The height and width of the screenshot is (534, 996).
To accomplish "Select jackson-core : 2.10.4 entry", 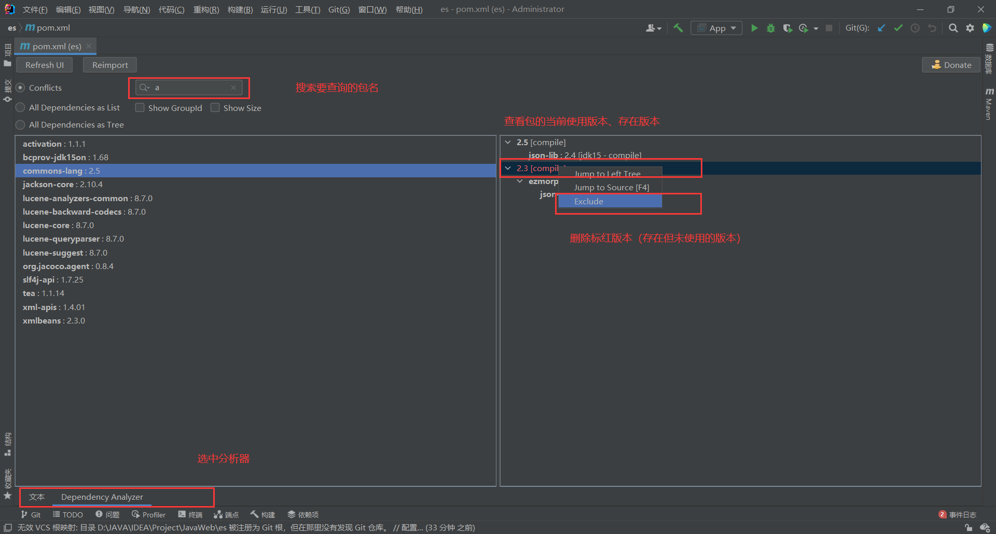I will [256, 184].
